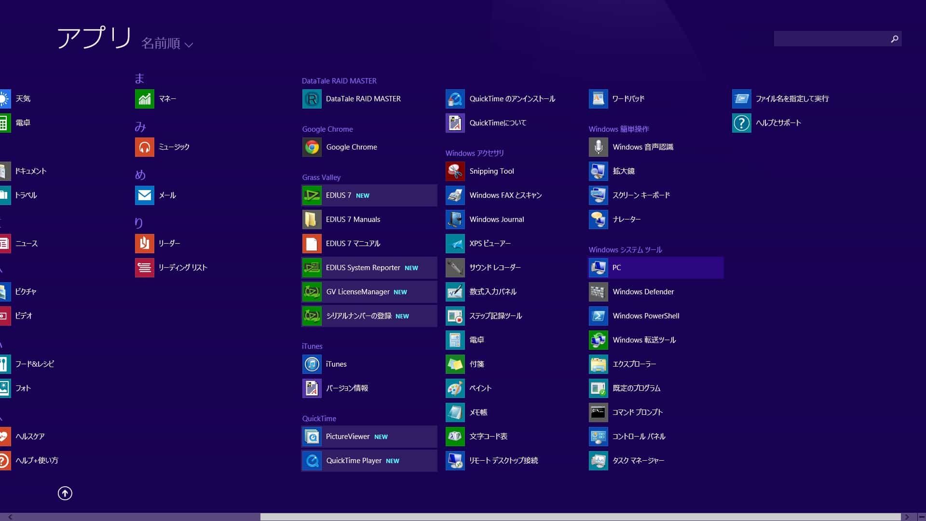Open the EDIUS 7 app icon
The width and height of the screenshot is (926, 521).
[312, 195]
